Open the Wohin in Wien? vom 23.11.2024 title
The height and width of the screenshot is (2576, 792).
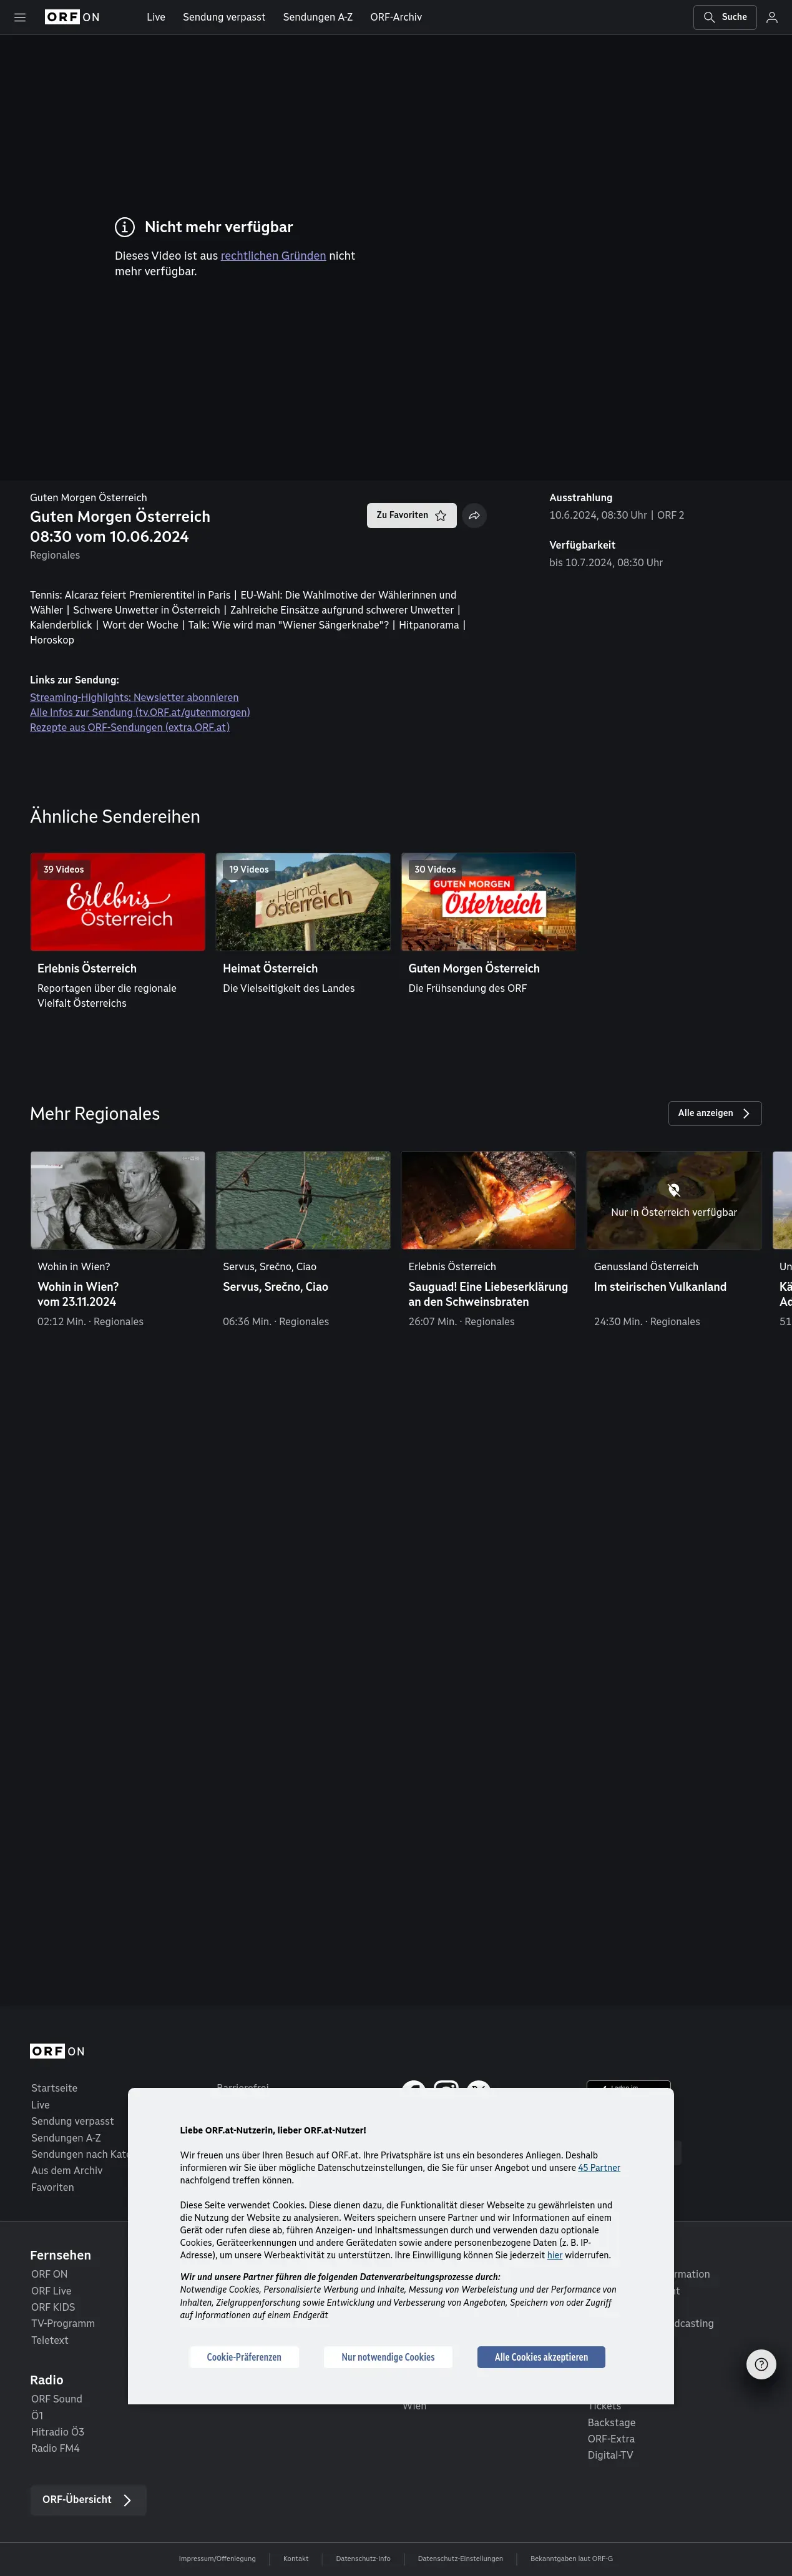point(78,1294)
